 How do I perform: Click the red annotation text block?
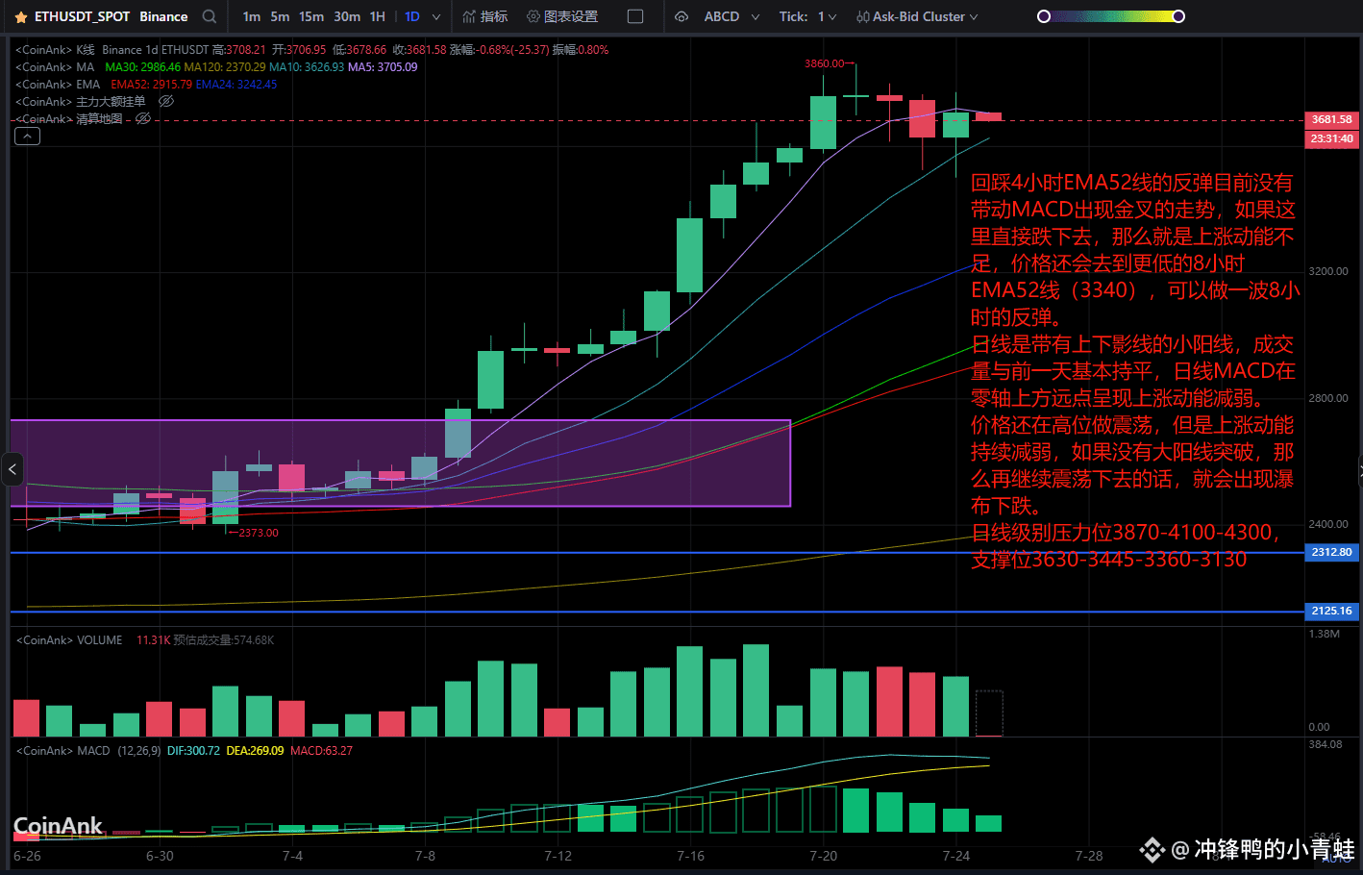pyautogui.click(x=1133, y=371)
